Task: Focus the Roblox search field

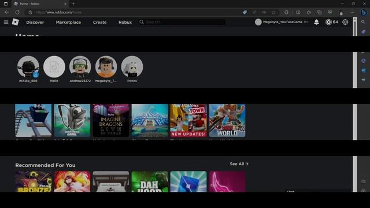Action: 182,22
